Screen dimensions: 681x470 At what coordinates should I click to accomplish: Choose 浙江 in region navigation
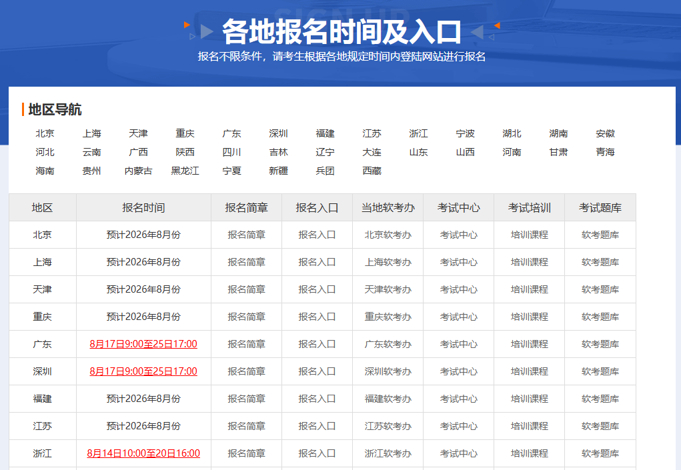point(418,133)
